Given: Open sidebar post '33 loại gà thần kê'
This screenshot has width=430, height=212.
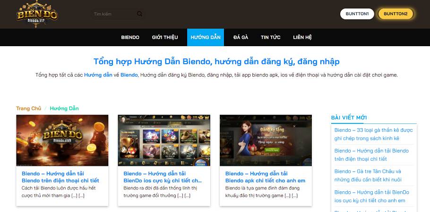Looking at the screenshot, I should 373,134.
